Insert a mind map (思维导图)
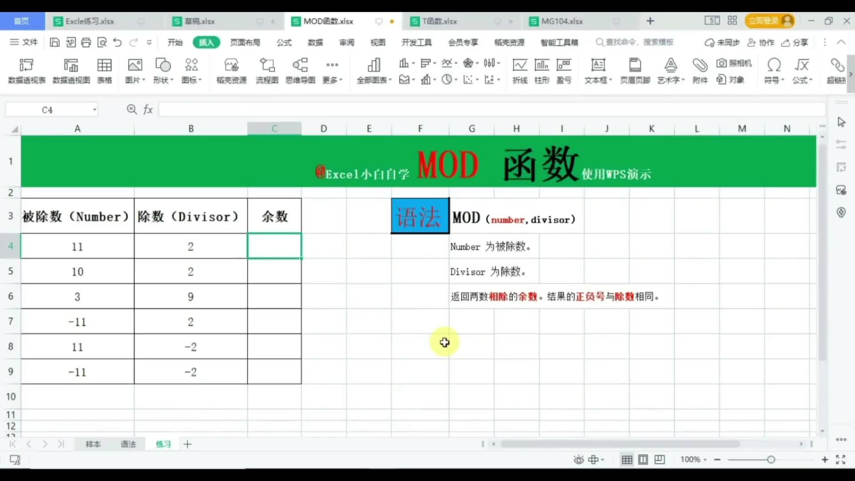Screen dimensions: 855x481 click(x=300, y=70)
